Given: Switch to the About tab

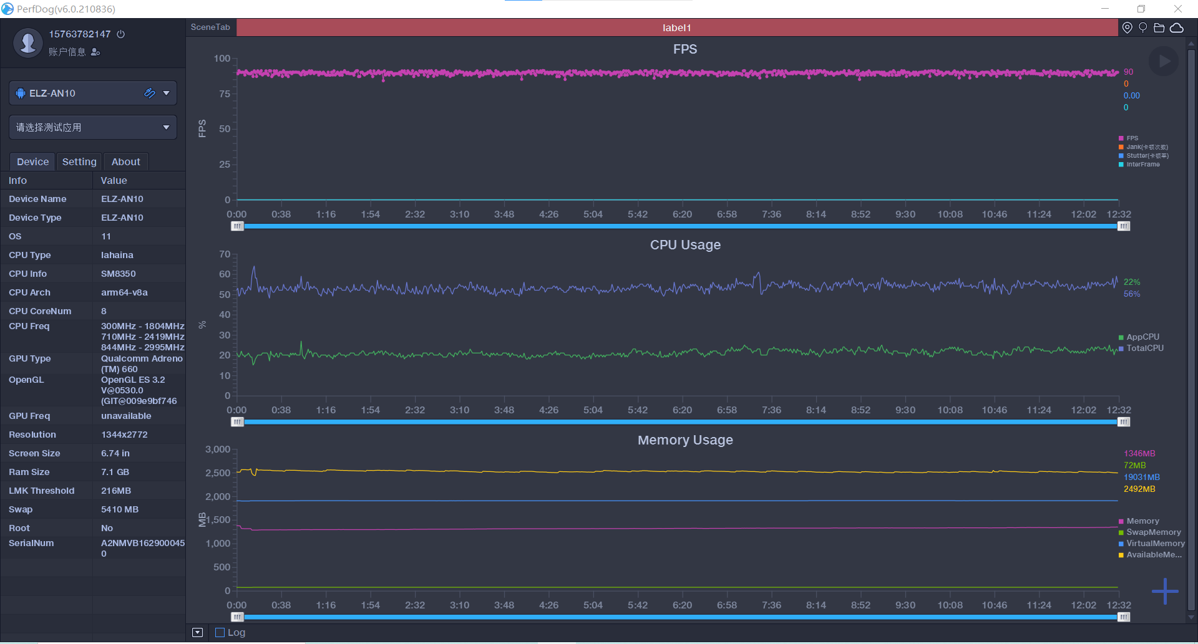Looking at the screenshot, I should pyautogui.click(x=126, y=161).
